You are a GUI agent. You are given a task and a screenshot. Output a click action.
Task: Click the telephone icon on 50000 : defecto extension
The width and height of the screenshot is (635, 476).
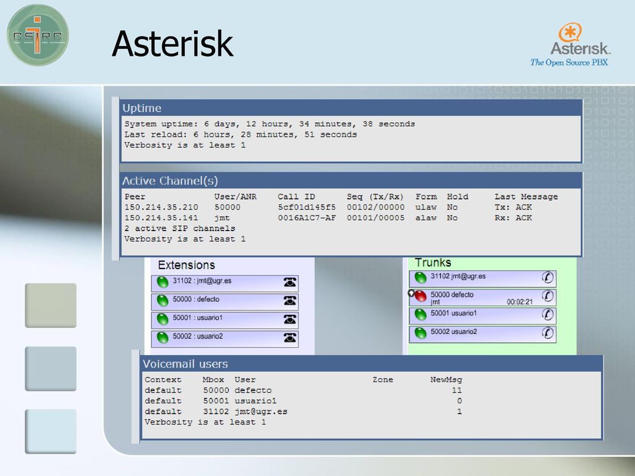pyautogui.click(x=290, y=301)
